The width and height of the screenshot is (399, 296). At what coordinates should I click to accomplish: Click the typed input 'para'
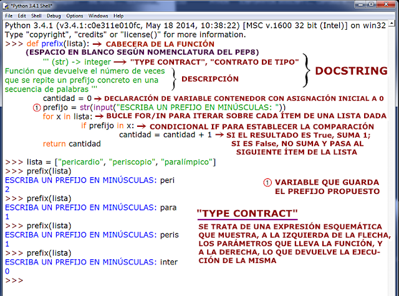tap(168, 208)
